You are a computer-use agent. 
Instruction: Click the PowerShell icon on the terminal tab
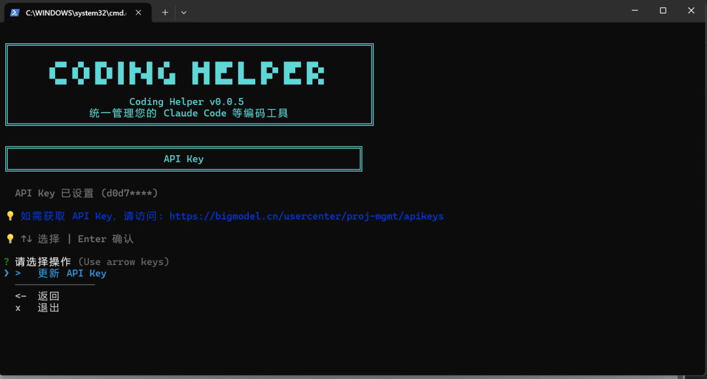(x=15, y=12)
